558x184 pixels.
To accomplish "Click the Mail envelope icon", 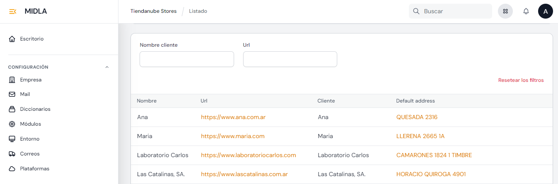I will pos(12,94).
